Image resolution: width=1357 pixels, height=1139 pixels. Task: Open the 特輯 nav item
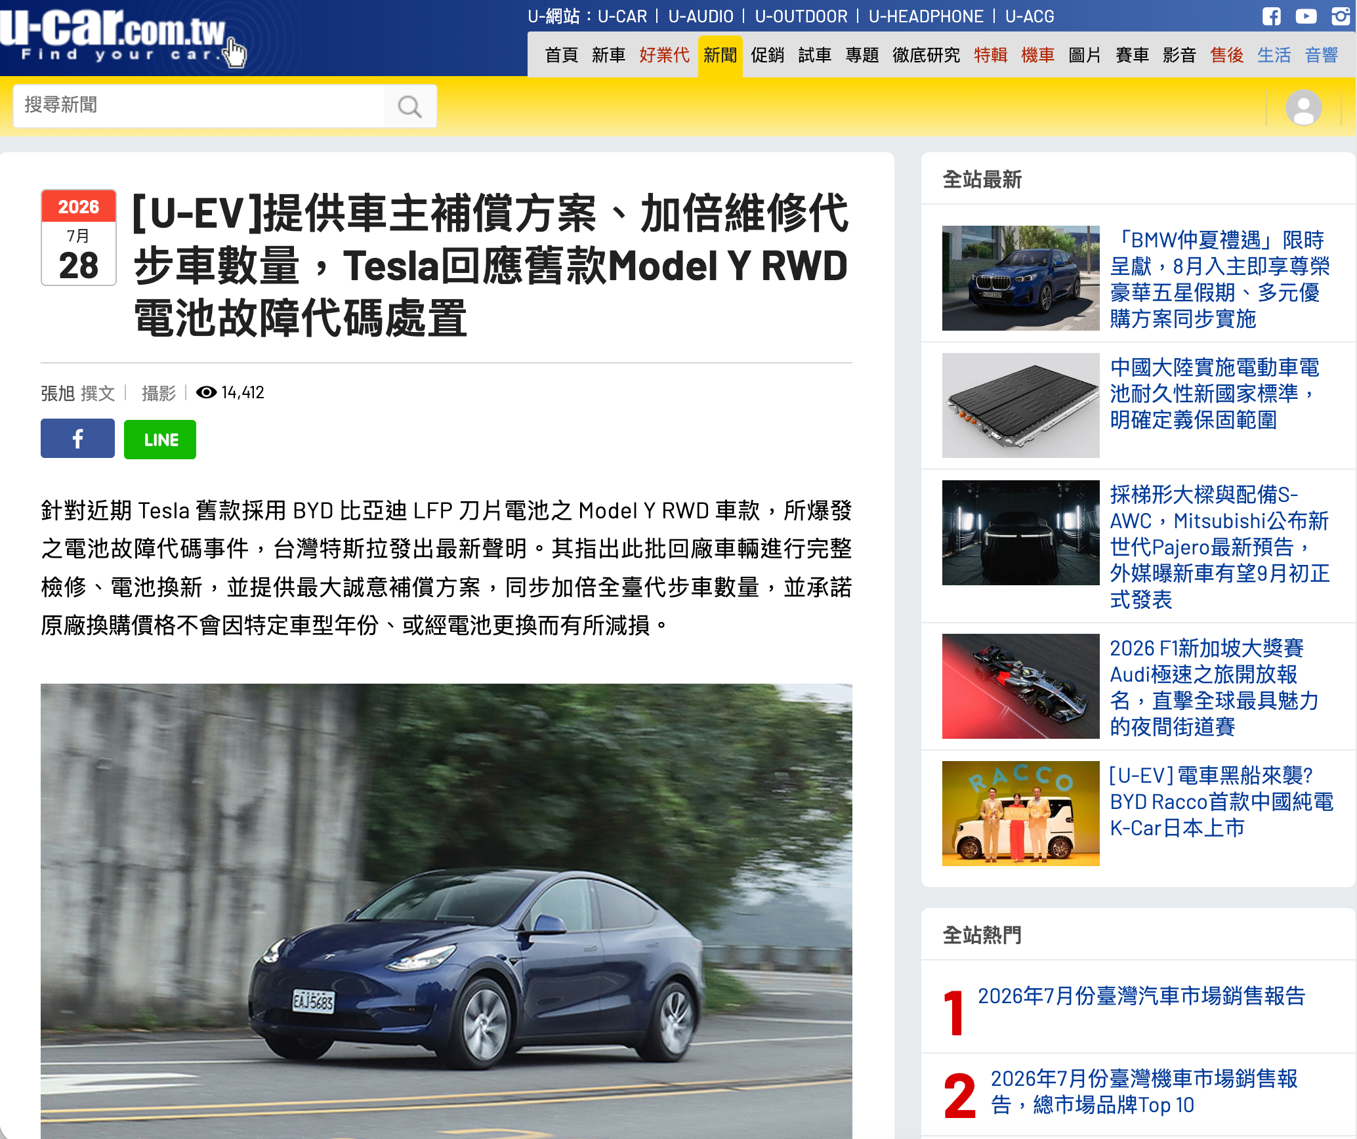[x=990, y=55]
